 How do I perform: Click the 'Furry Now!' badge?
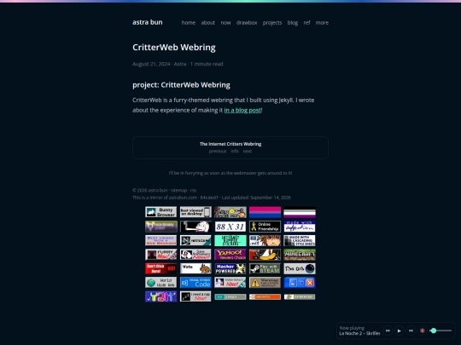pos(160,255)
